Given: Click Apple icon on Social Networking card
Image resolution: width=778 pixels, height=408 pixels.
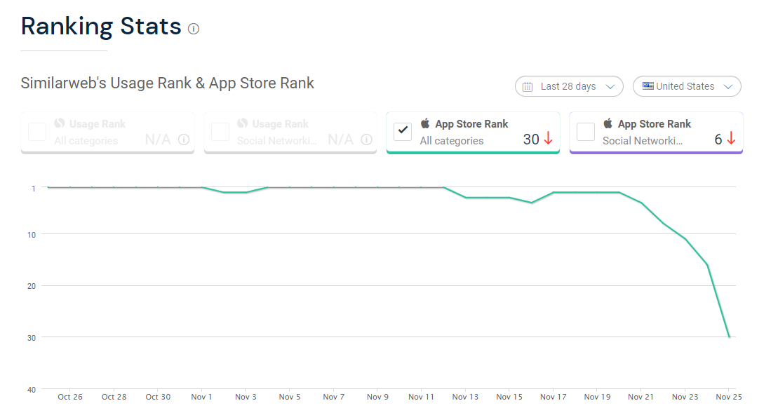Looking at the screenshot, I should [608, 123].
